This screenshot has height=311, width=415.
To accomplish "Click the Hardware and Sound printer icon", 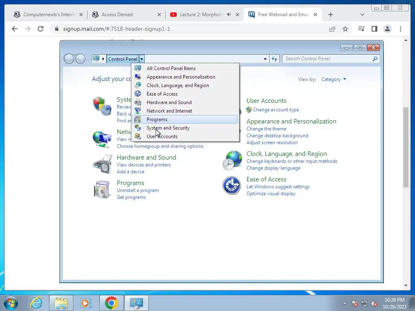I will 103,164.
